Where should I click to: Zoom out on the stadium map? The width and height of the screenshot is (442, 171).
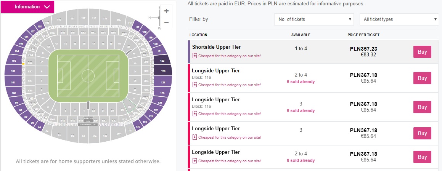[x=166, y=22]
